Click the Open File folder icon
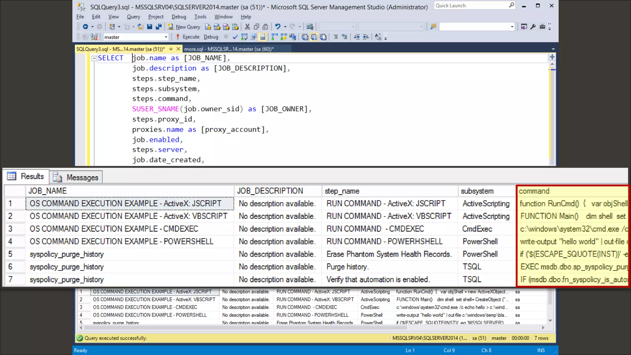 [x=140, y=27]
